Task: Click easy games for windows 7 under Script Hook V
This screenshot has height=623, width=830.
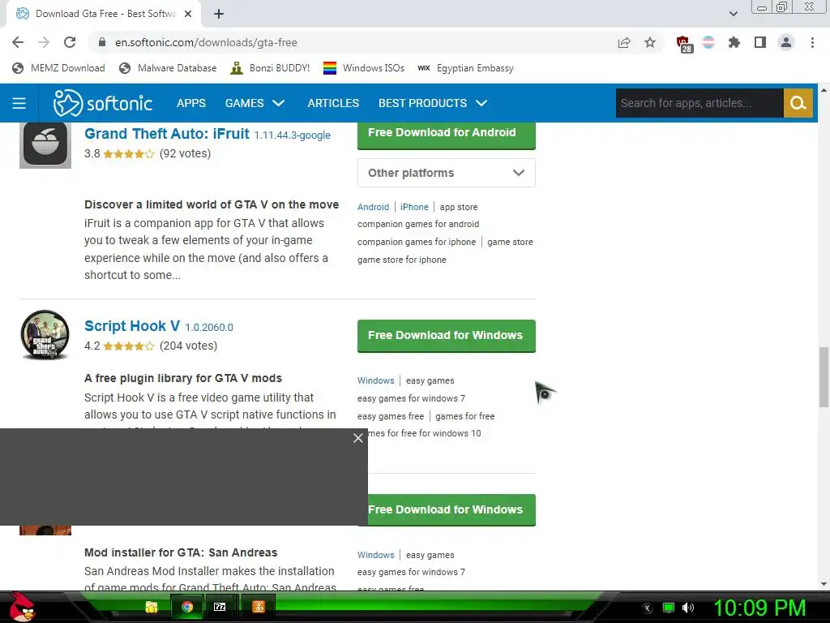Action: tap(411, 398)
